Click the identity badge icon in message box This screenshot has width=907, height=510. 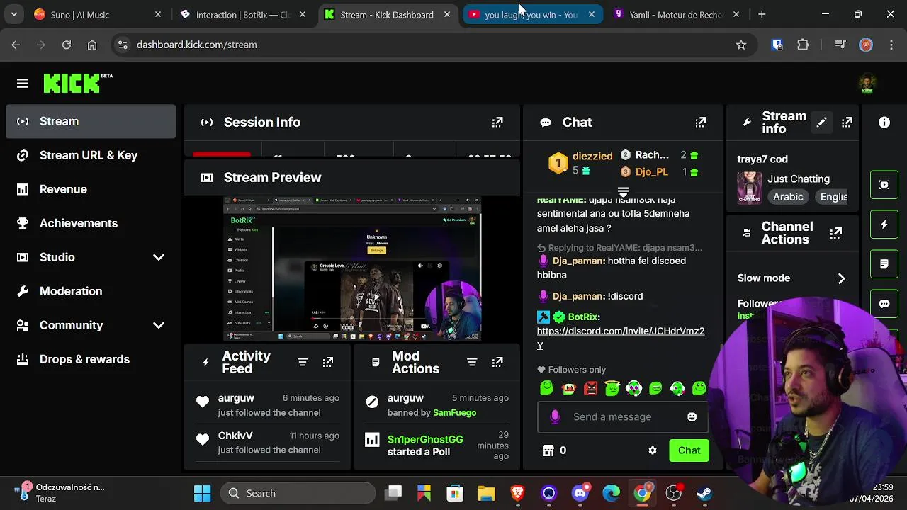click(x=555, y=417)
